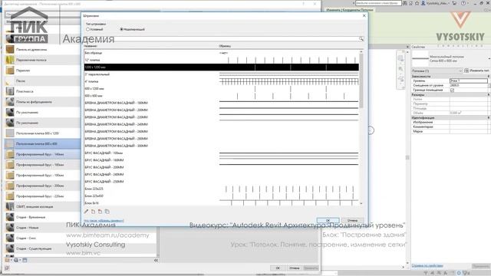Select the '600 x 600 мм' pattern

click(222, 96)
